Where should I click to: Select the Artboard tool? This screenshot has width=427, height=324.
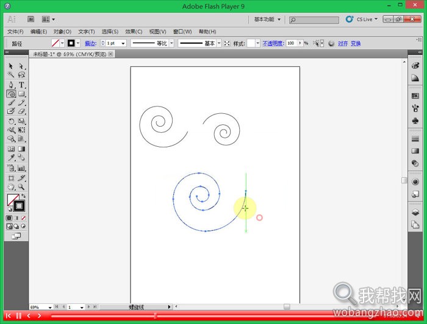point(11,178)
